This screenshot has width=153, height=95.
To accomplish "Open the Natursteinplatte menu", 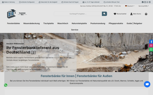I will point(79,23).
